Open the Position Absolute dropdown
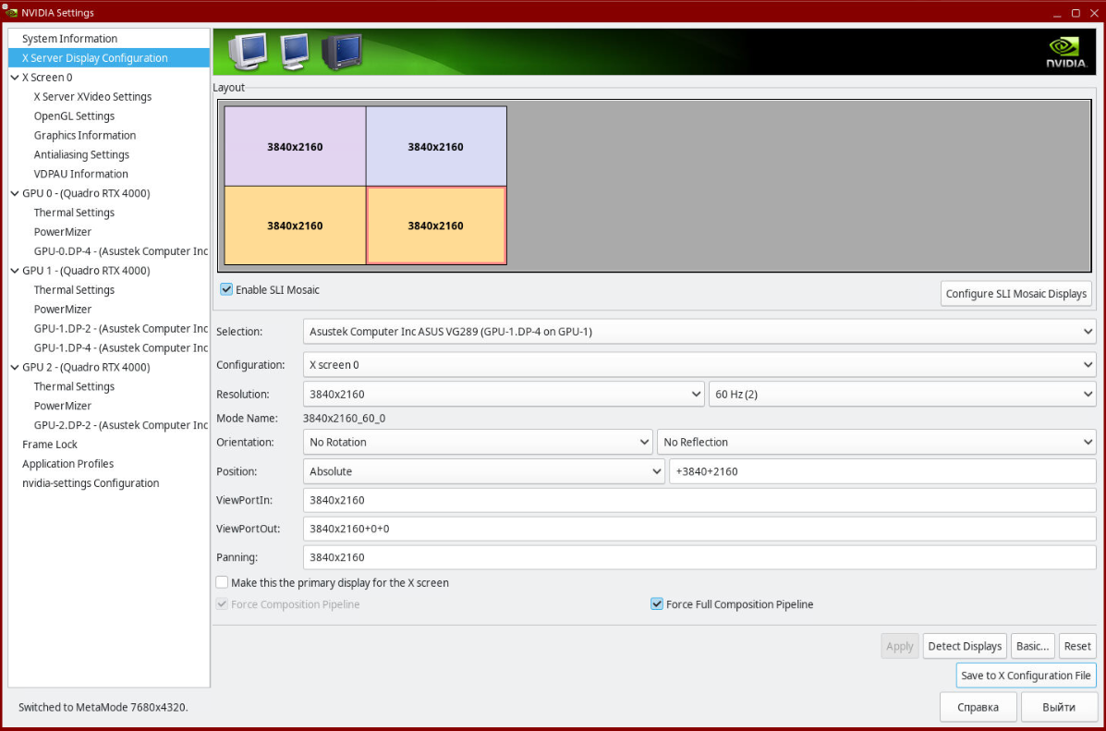 coord(484,471)
